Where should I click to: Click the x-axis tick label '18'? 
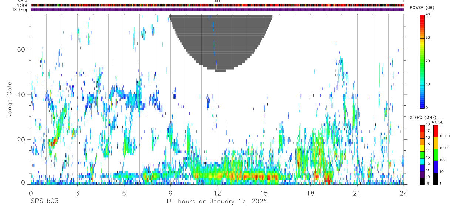(311, 193)
